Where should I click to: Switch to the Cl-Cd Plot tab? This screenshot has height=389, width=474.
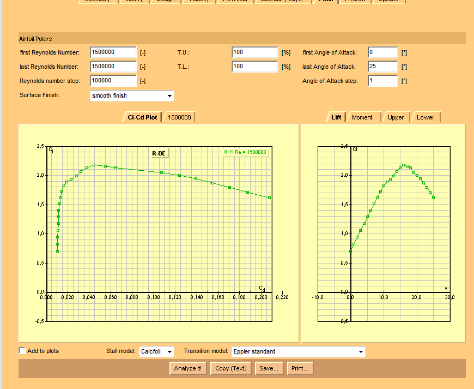click(142, 117)
